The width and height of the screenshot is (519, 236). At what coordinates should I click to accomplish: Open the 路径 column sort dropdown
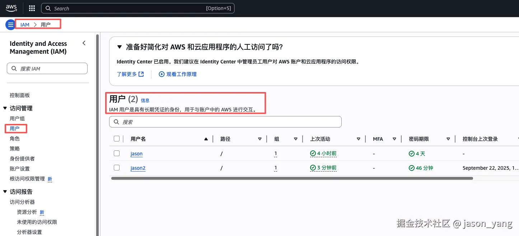[260, 139]
